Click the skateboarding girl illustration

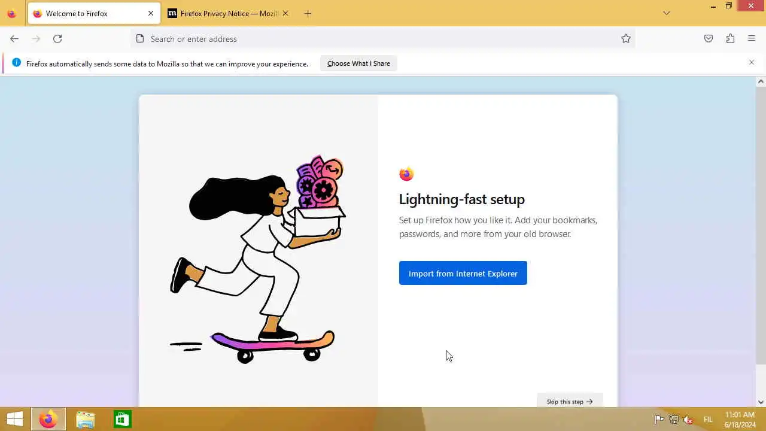259,259
